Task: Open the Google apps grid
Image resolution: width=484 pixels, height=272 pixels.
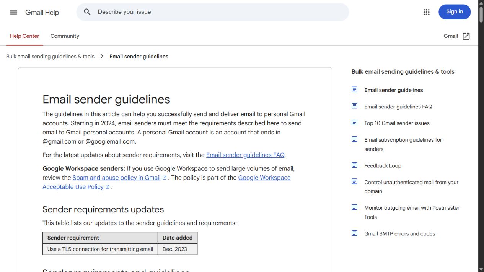Action: pos(426,12)
